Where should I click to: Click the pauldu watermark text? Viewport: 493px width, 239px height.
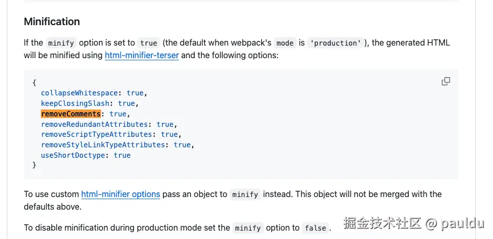click(463, 223)
